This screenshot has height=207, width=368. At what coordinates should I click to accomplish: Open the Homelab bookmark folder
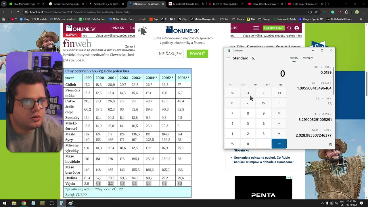pyautogui.click(x=39, y=19)
